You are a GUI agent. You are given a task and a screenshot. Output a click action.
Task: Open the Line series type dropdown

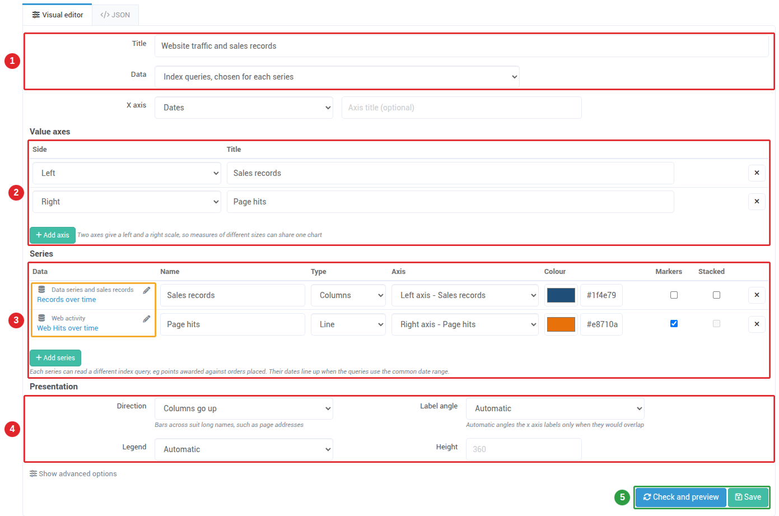tap(348, 324)
